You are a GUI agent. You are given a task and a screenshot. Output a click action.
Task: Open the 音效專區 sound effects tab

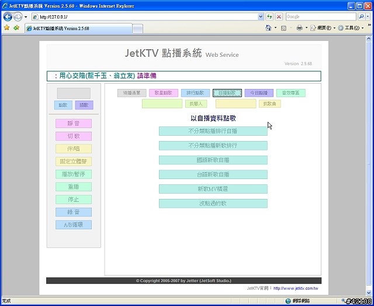pos(291,93)
